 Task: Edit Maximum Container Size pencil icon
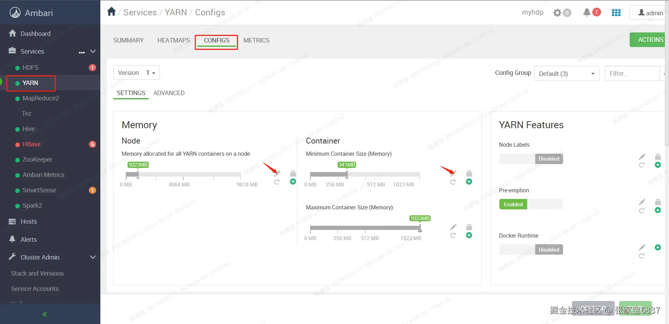pos(453,227)
